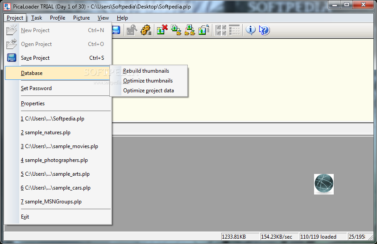The width and height of the screenshot is (377, 244).
Task: Click the picture with magnifier details icon
Action: click(x=204, y=30)
